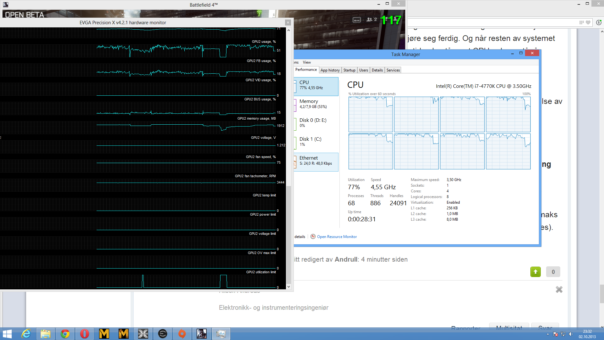Minimize the Task Manager window
Image resolution: width=604 pixels, height=340 pixels.
(512, 54)
